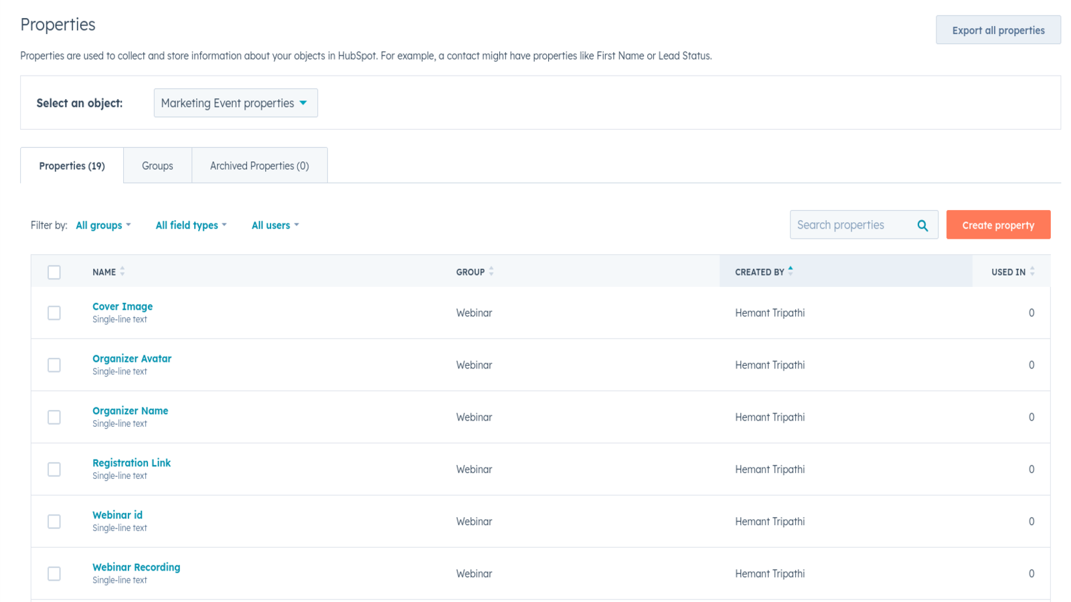Switch to the Archived Properties tab
The height and width of the screenshot is (602, 1071).
coord(260,165)
